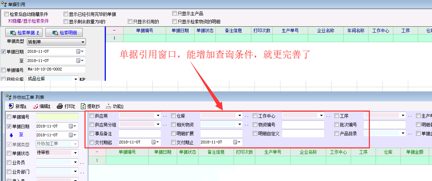Enable the 检索后自动隐藏条件 checkbox

[6, 14]
